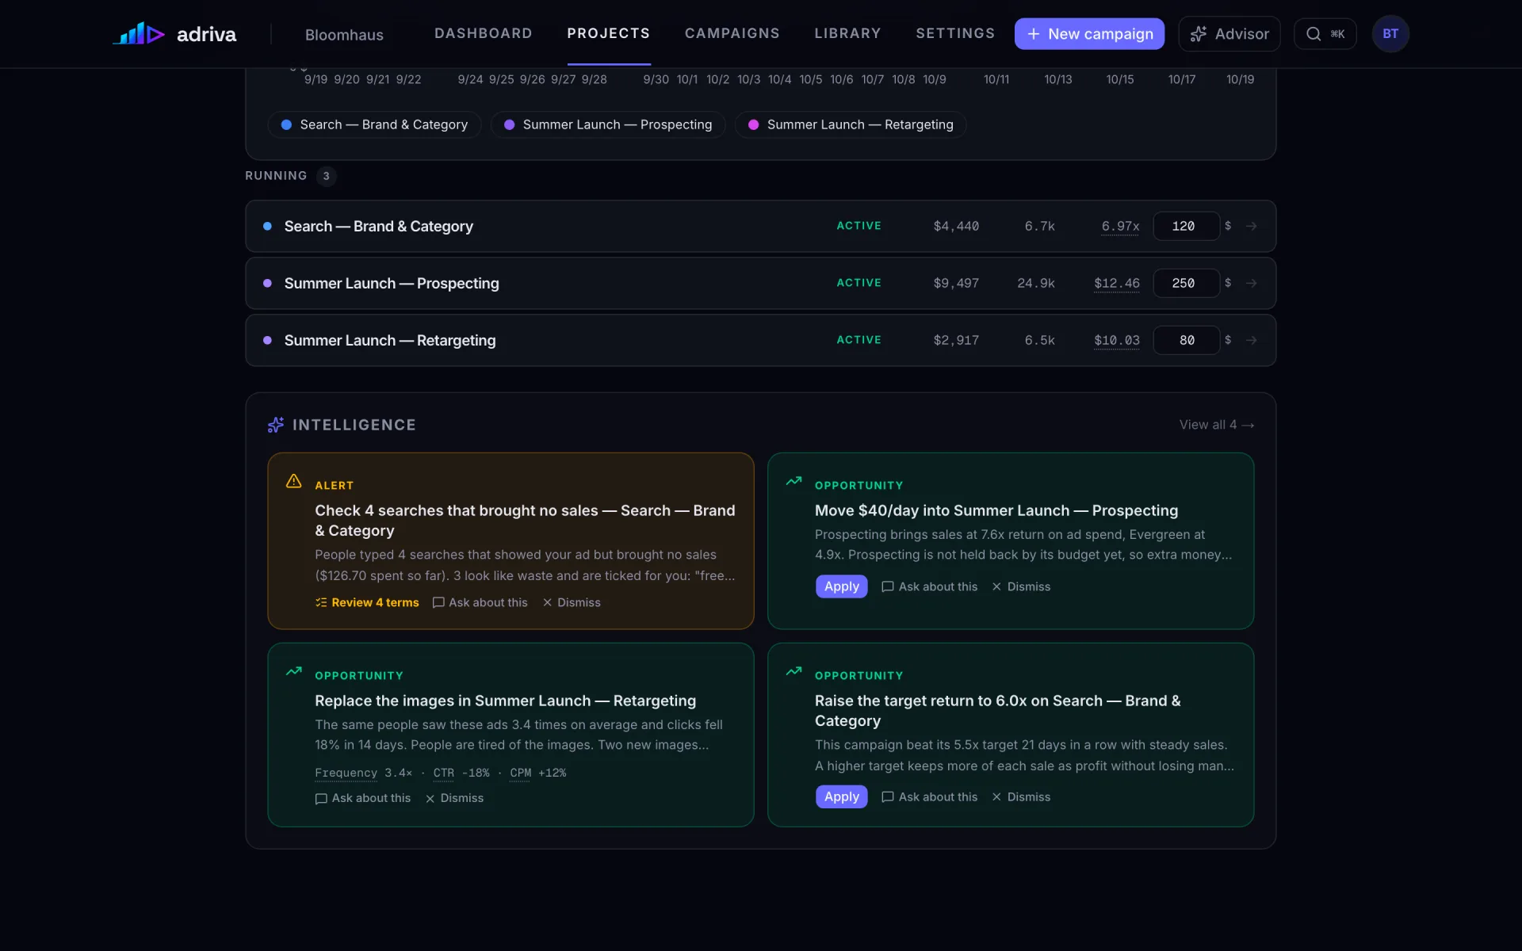The width and height of the screenshot is (1522, 951).
Task: Click the 6.97x return value
Action: click(x=1120, y=227)
